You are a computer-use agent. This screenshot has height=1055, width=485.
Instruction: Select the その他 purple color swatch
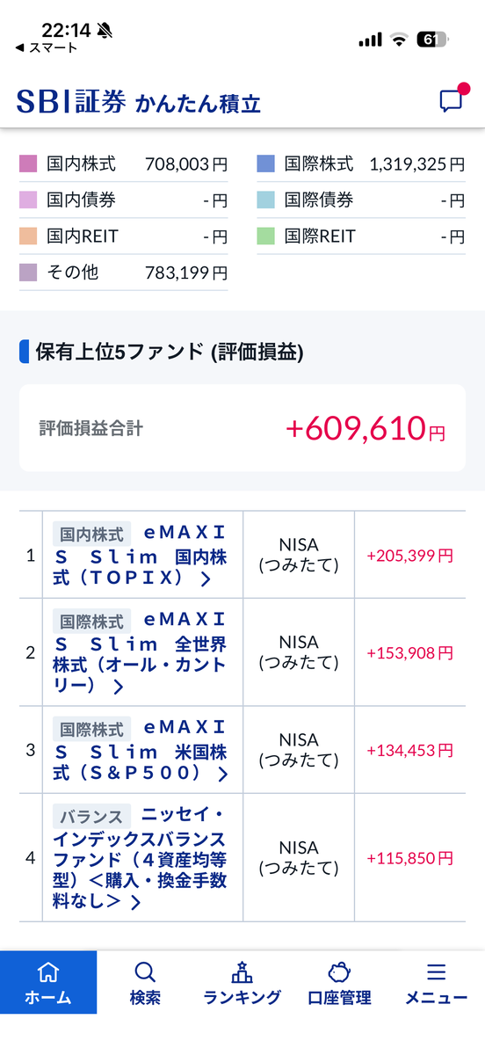coord(28,273)
